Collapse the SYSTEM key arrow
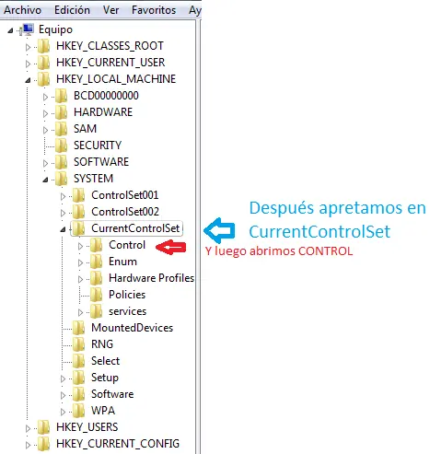430x454 pixels. tap(45, 180)
